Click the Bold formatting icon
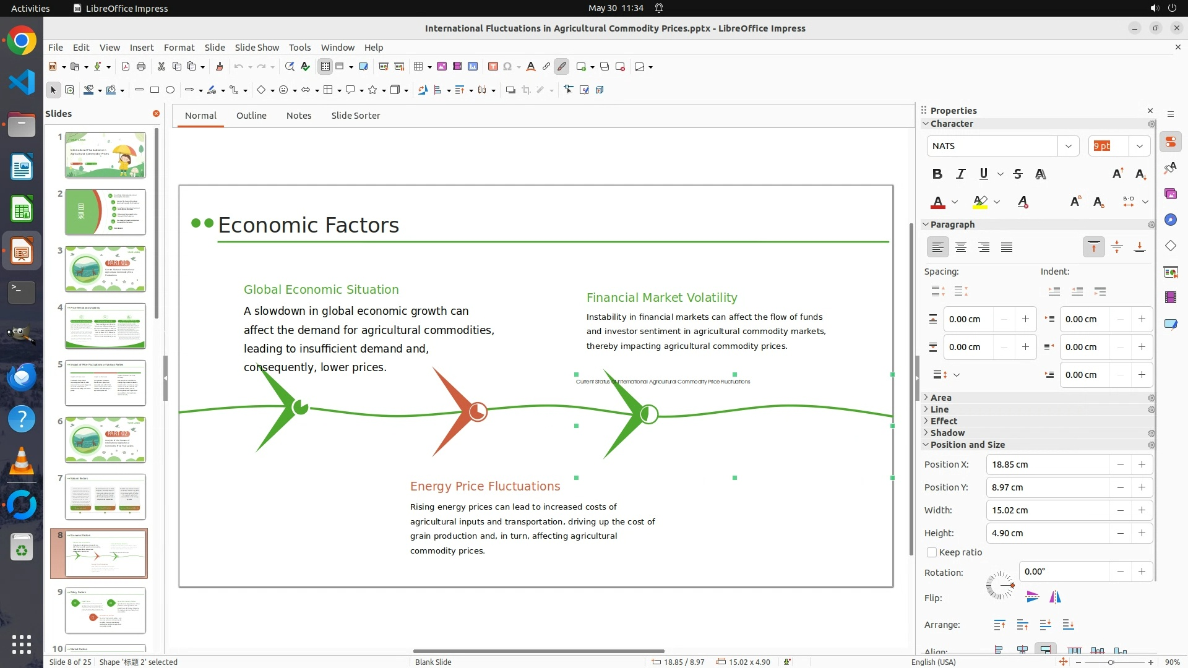 click(937, 174)
